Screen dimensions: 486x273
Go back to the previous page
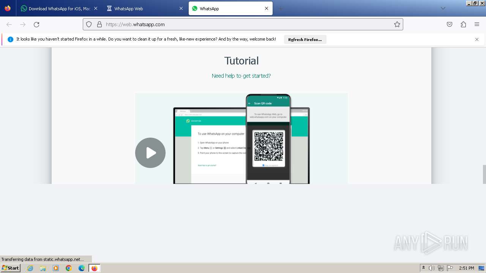coord(9,24)
